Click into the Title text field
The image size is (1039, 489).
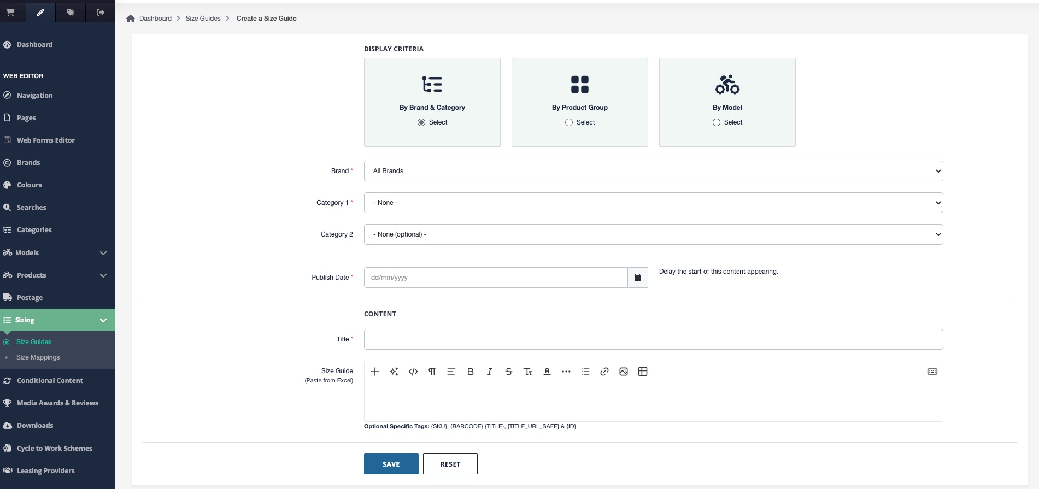[x=653, y=339]
